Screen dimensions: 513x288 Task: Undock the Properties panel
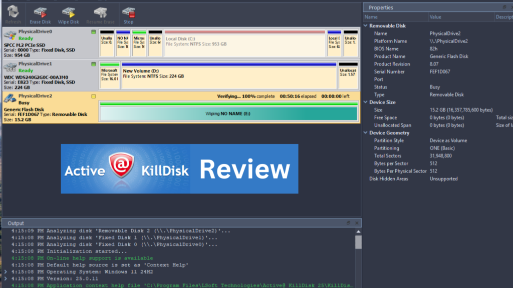click(x=504, y=7)
